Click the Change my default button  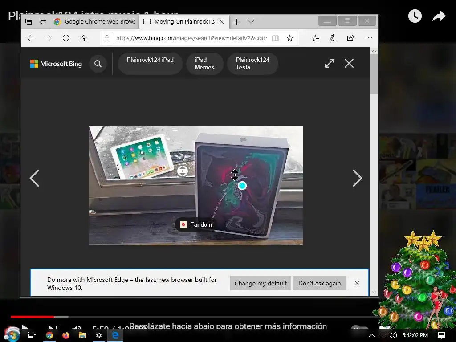[261, 283]
